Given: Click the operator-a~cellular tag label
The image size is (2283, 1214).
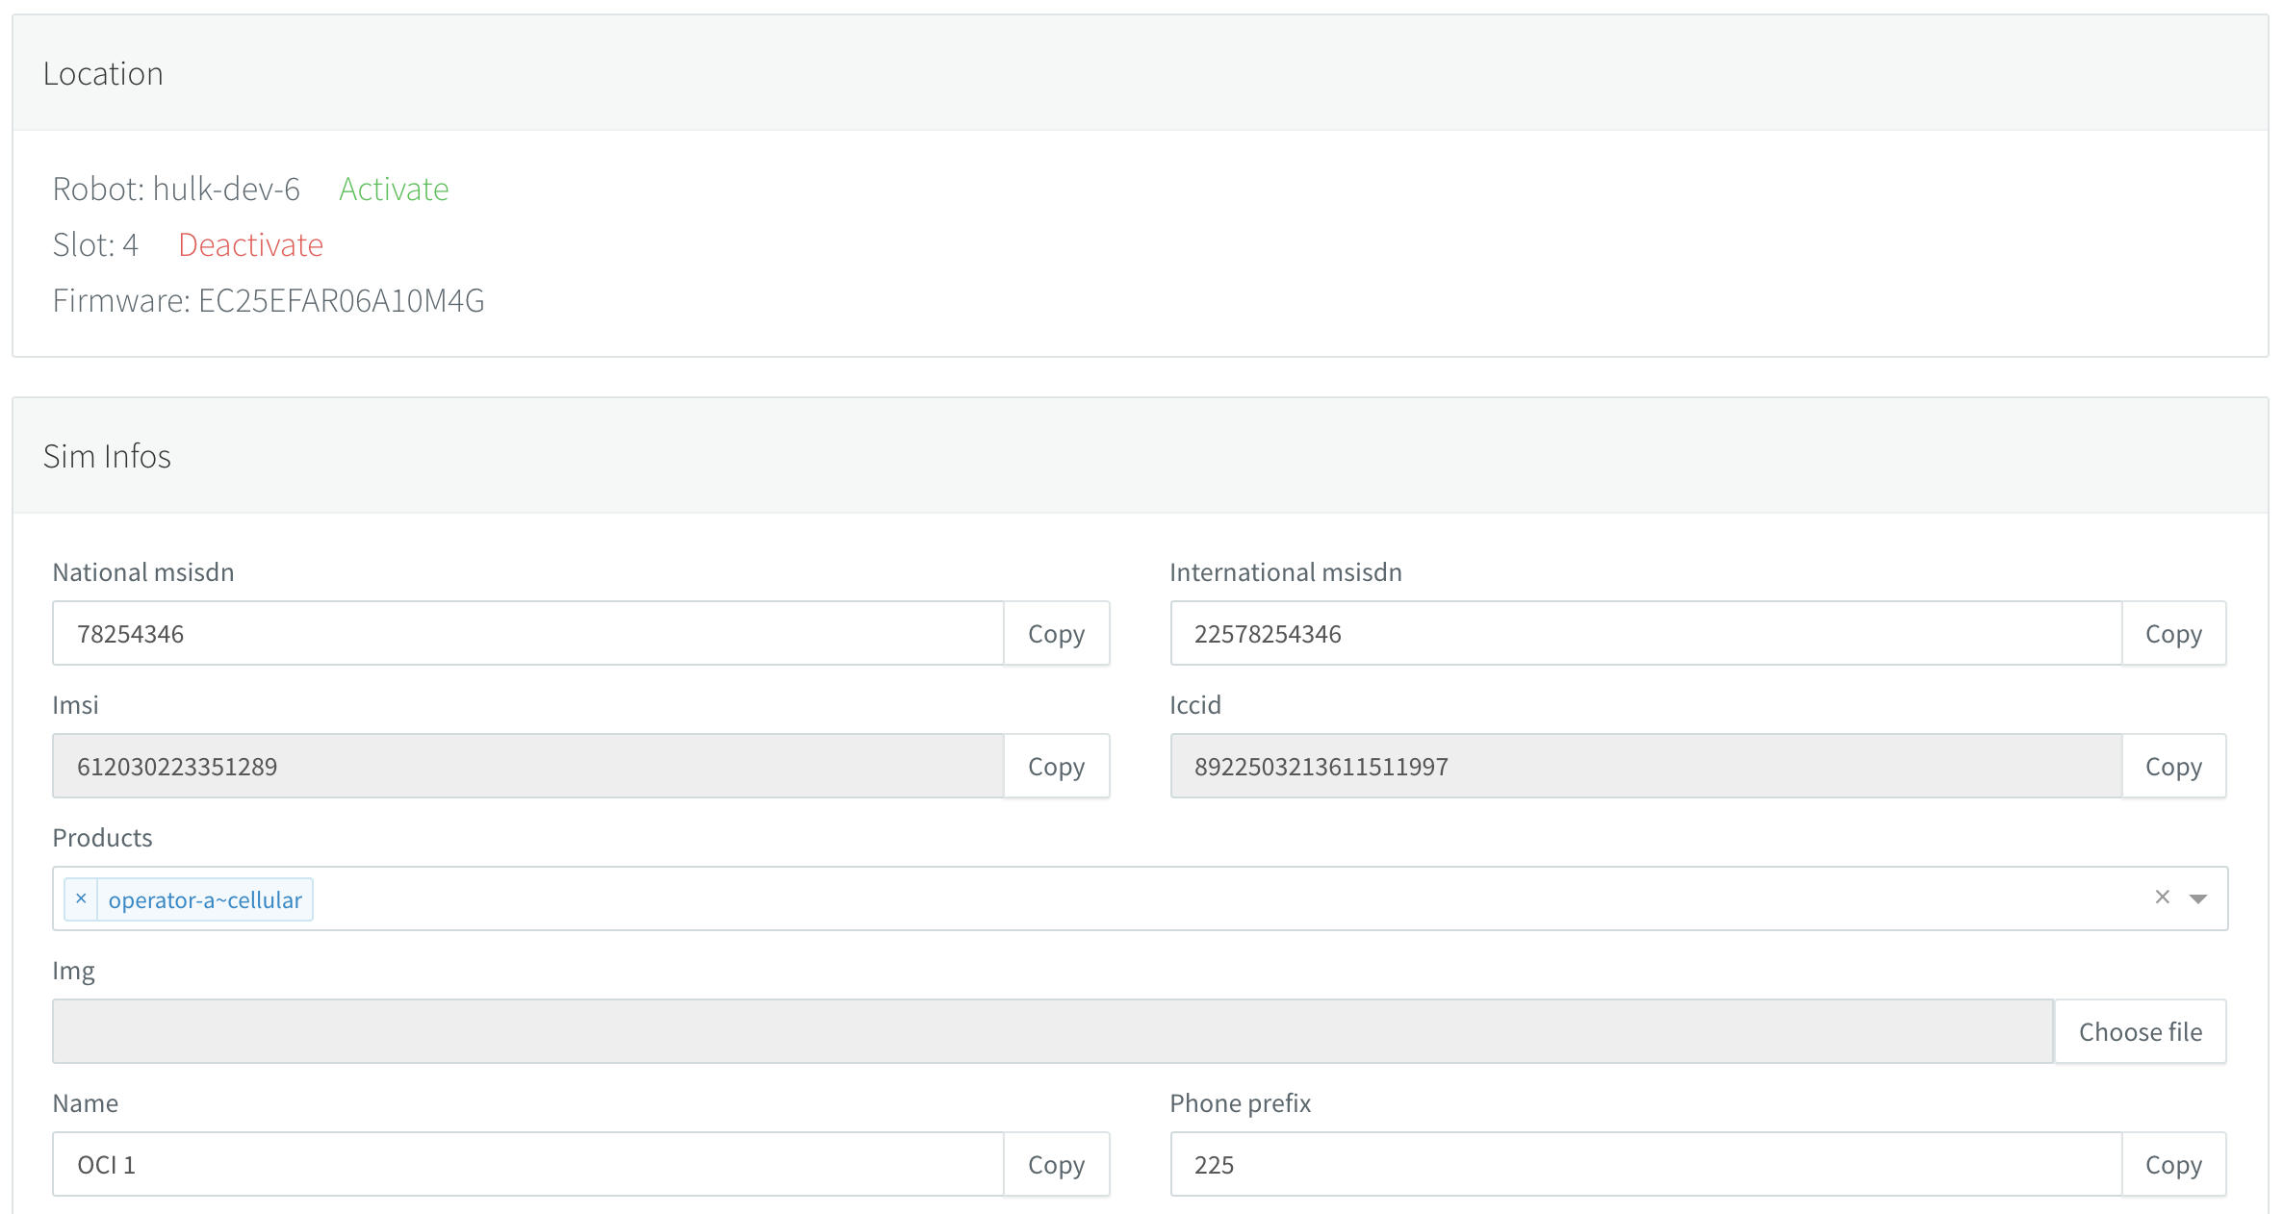Looking at the screenshot, I should click(205, 899).
